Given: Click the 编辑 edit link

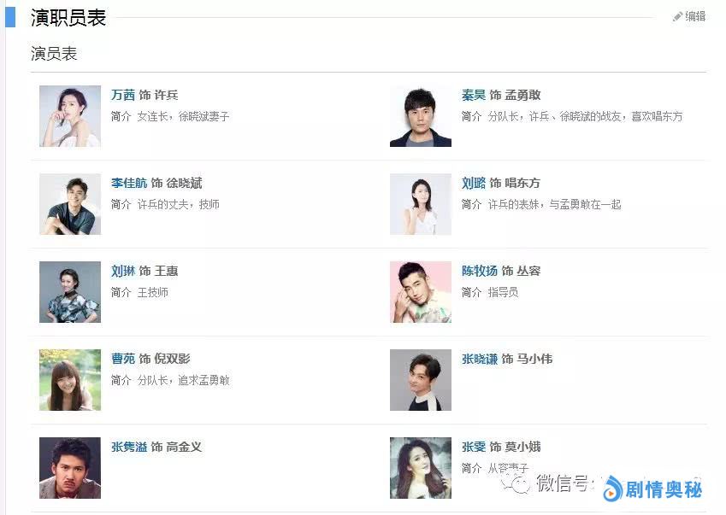Looking at the screenshot, I should pos(695,16).
